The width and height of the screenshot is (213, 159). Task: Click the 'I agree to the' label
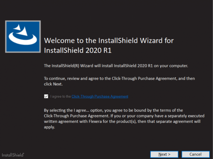60,97
